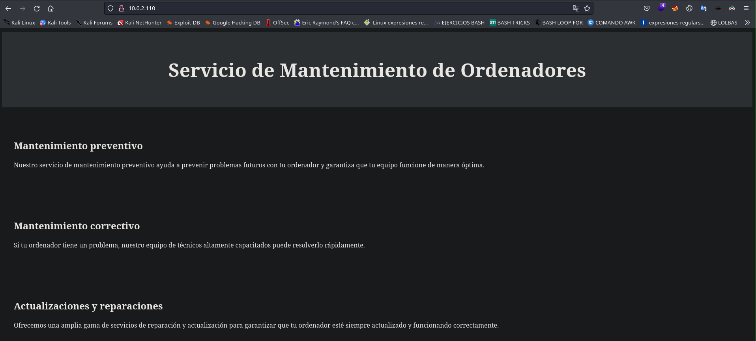Open the LOLBAS bookmark
Image resolution: width=756 pixels, height=341 pixels.
coord(724,22)
